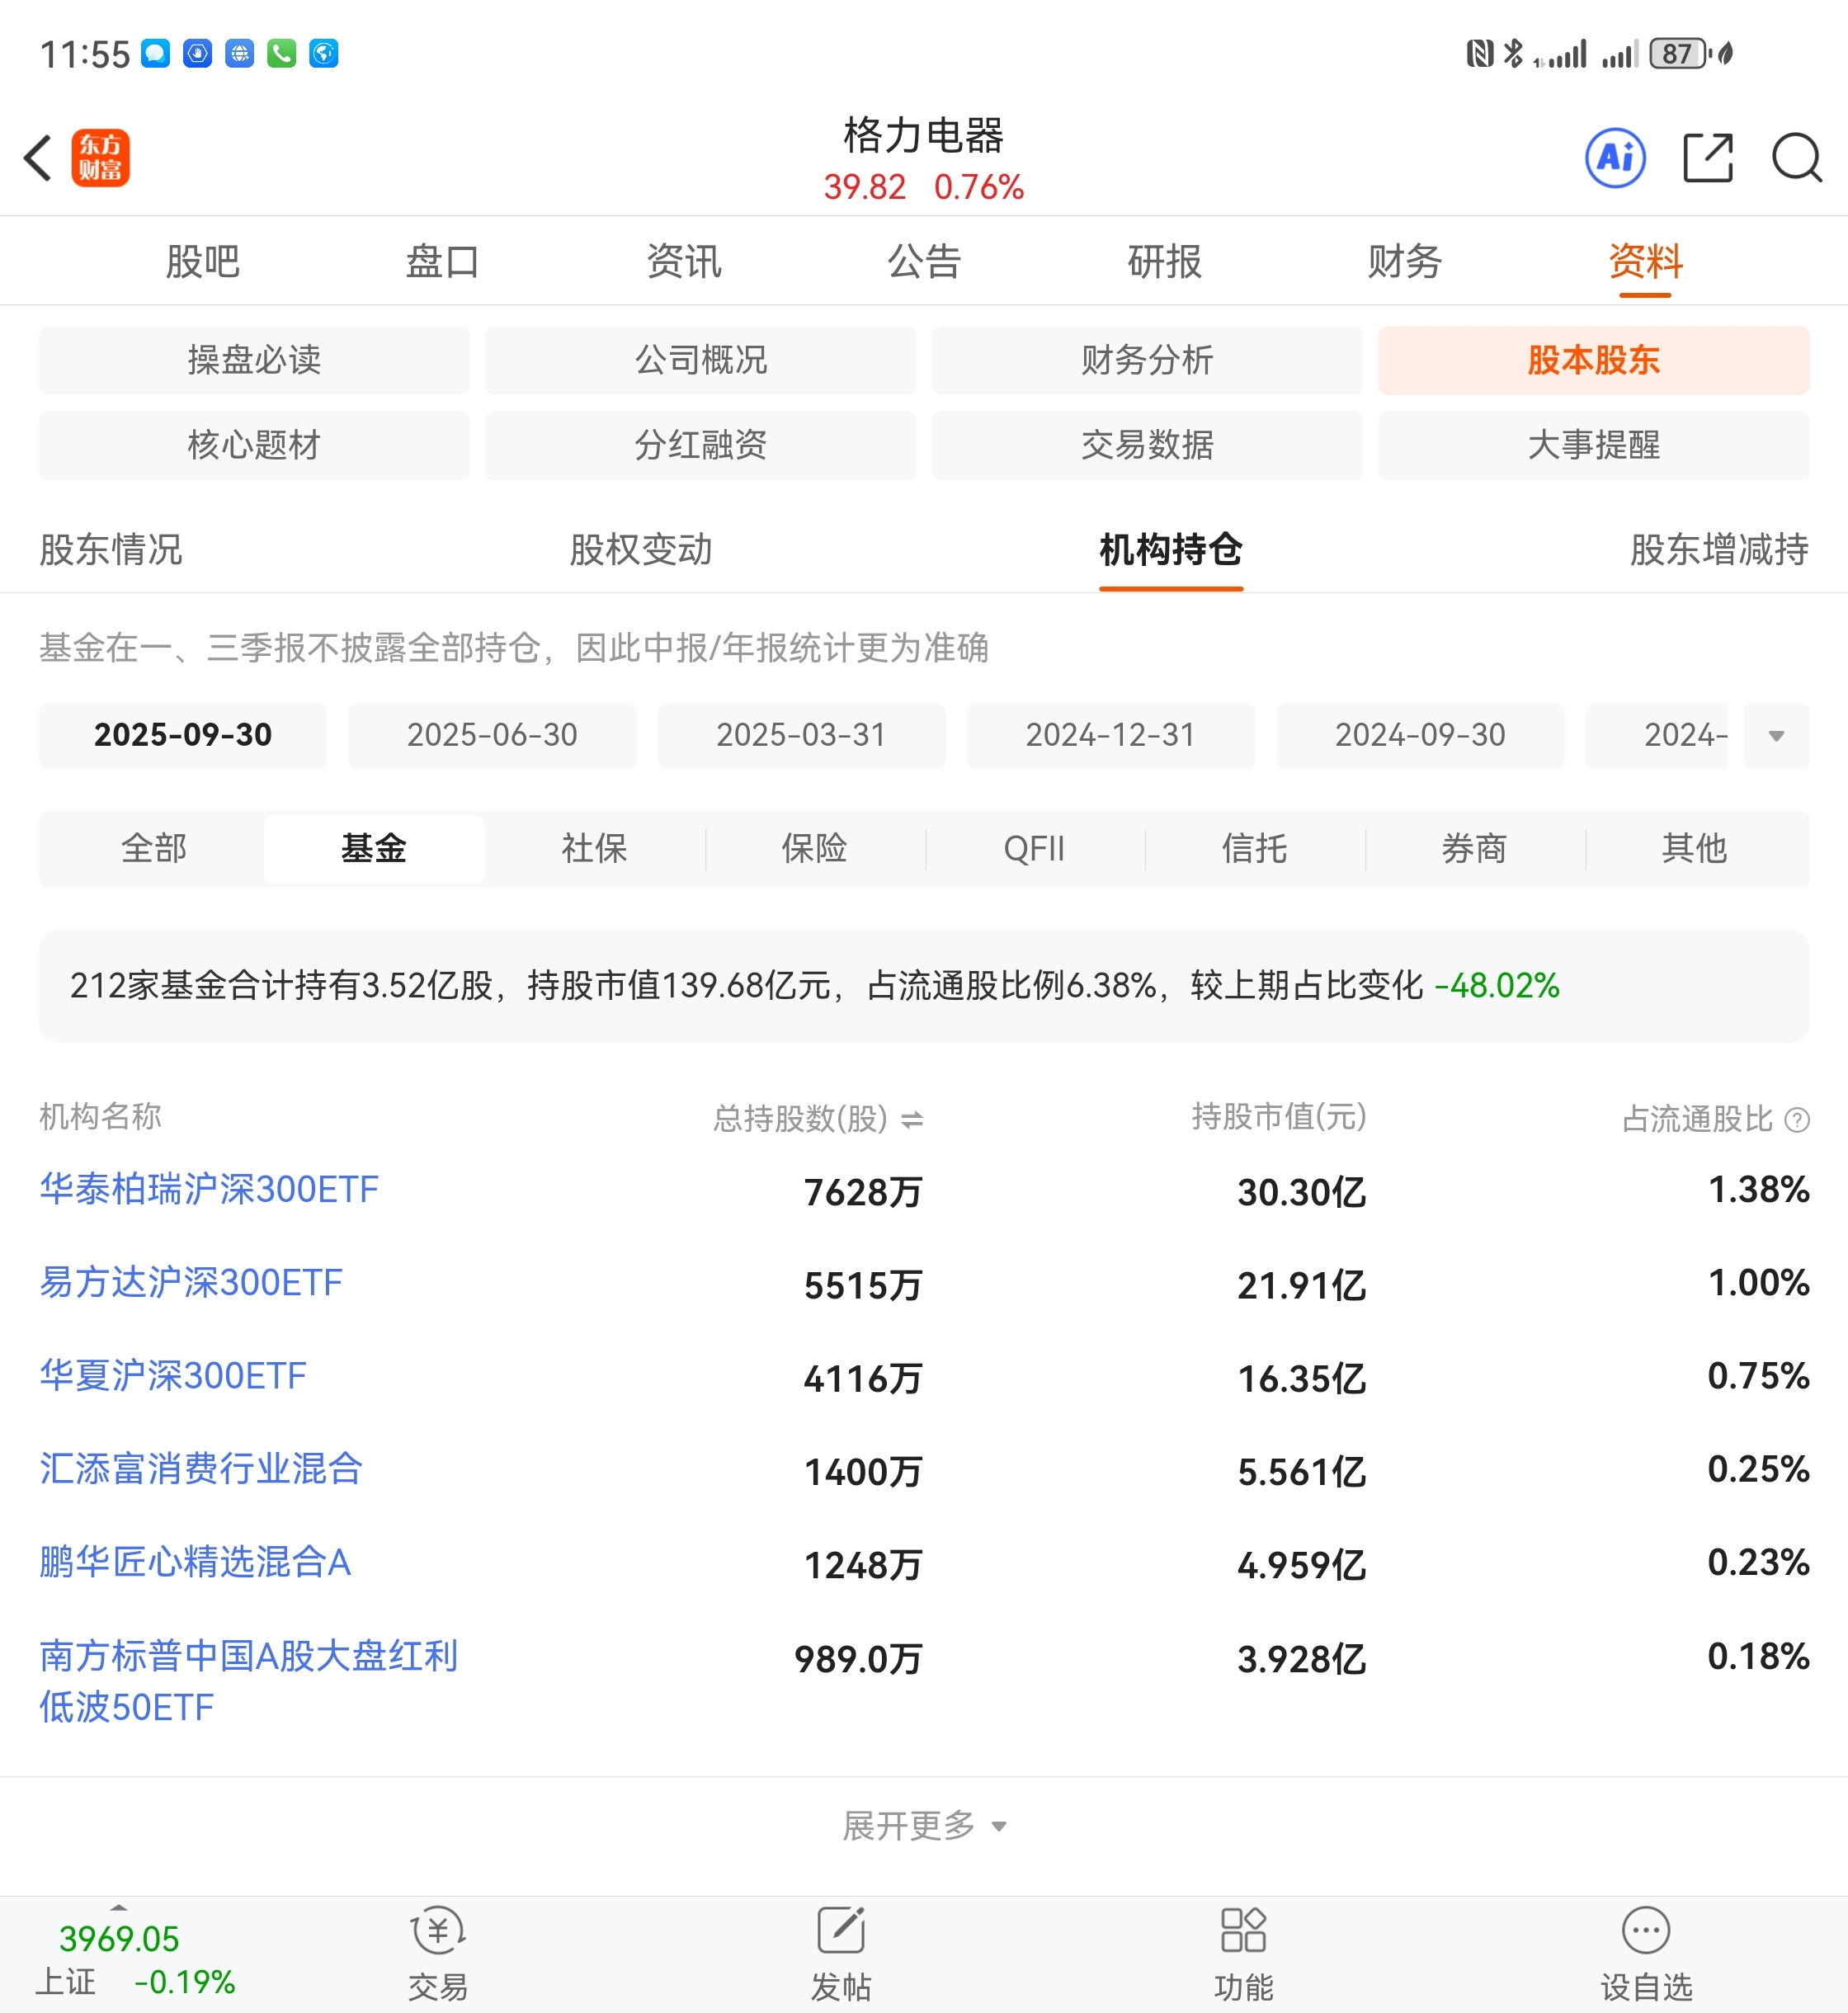The height and width of the screenshot is (2013, 1848).
Task: Open the AI assistant icon
Action: pos(1615,158)
